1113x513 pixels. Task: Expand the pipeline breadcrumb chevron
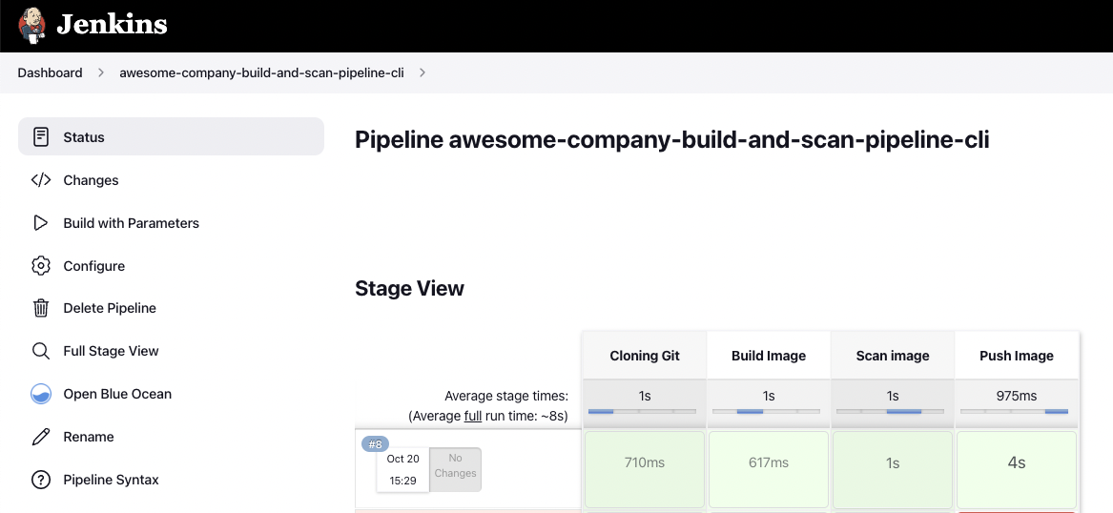tap(423, 72)
